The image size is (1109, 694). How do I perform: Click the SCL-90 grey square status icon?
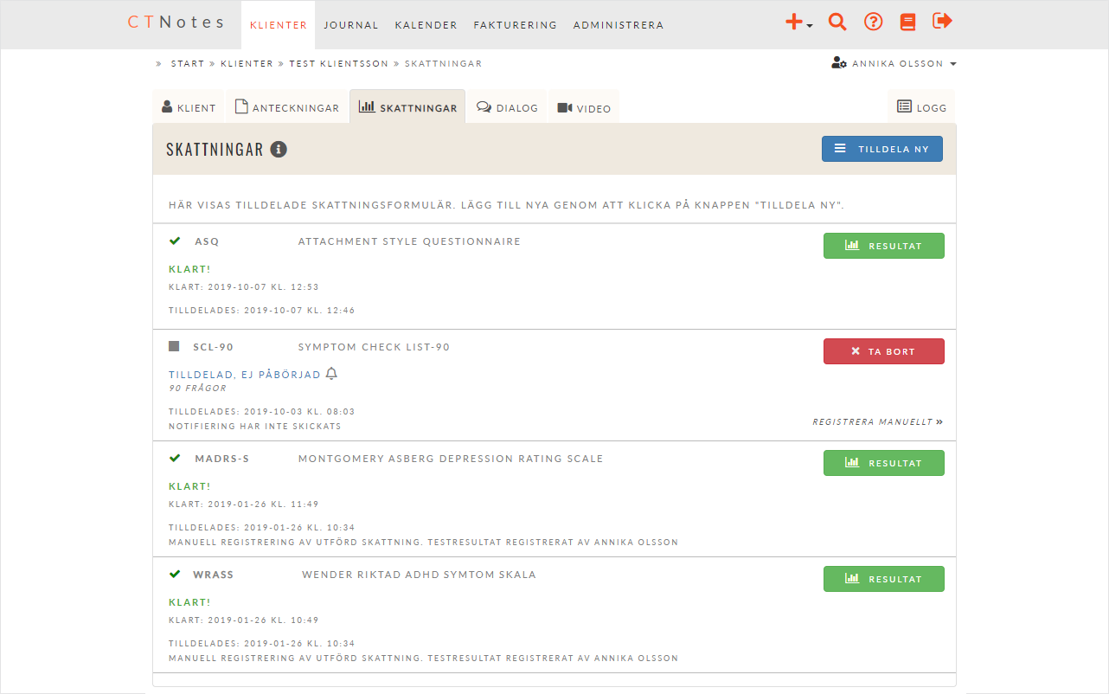(x=174, y=346)
